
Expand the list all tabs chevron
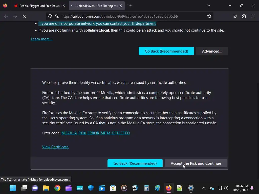point(209,6)
